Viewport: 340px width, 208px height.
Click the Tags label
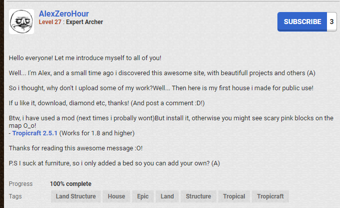point(16,196)
